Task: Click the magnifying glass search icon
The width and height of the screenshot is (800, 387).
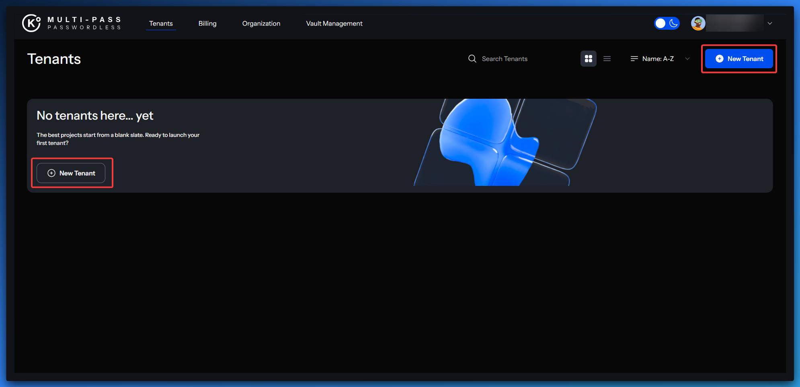Action: coord(472,59)
